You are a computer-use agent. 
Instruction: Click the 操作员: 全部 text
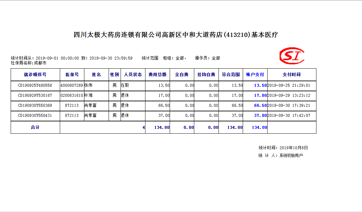(x=208, y=58)
